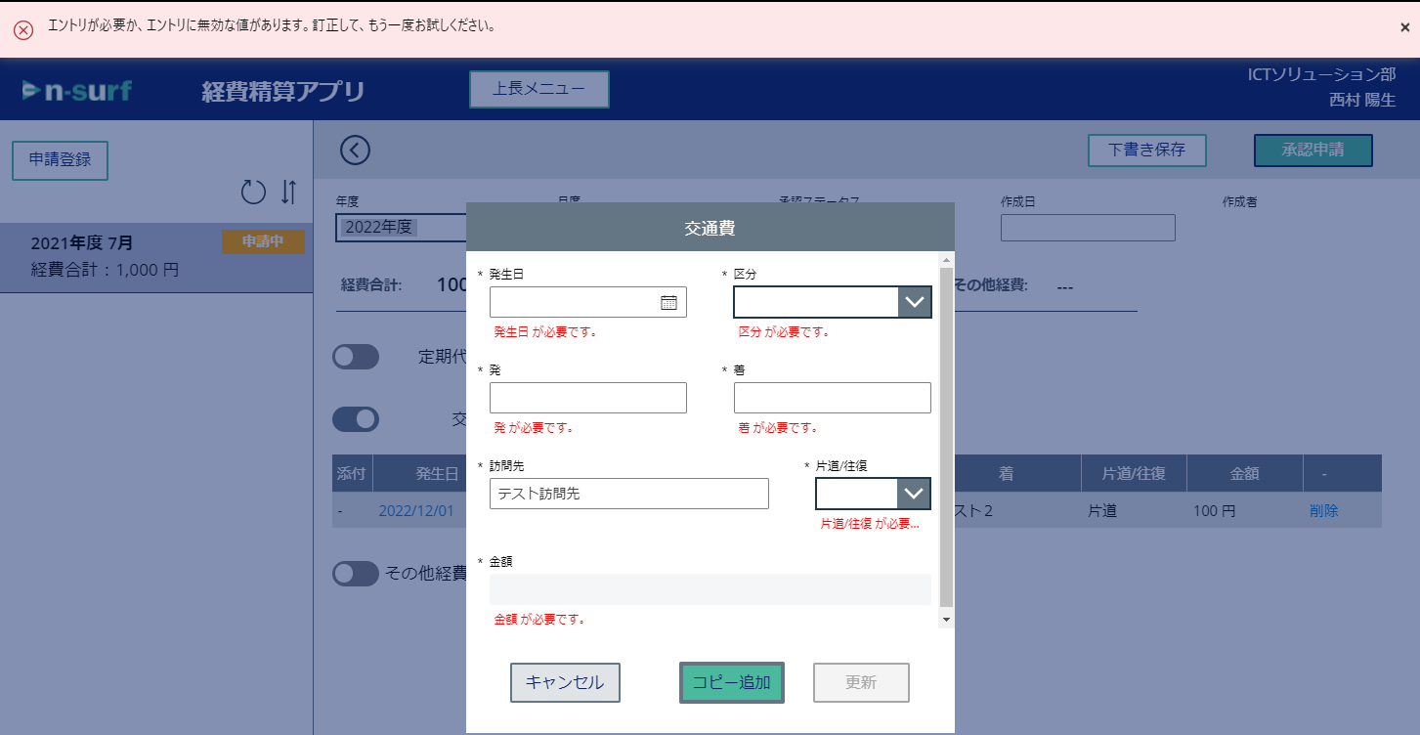Click the dialog scrollbar down arrow
Screen dimensions: 1420x735
[946, 620]
